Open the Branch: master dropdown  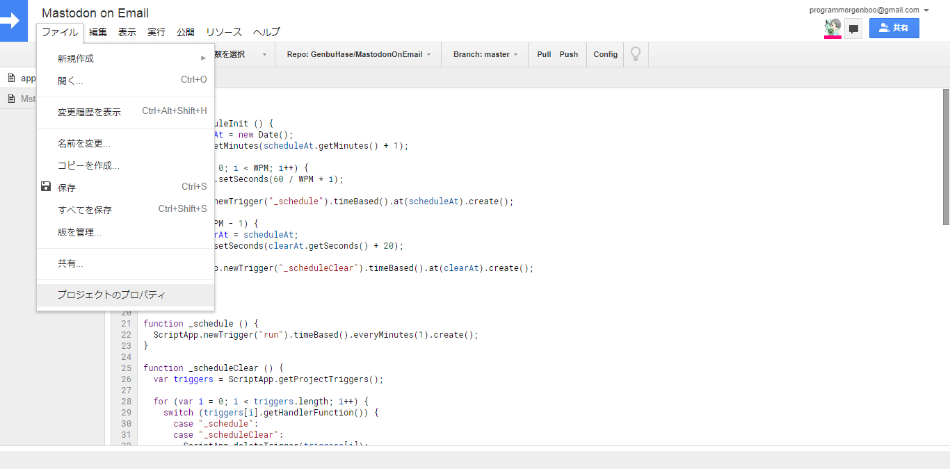click(485, 54)
